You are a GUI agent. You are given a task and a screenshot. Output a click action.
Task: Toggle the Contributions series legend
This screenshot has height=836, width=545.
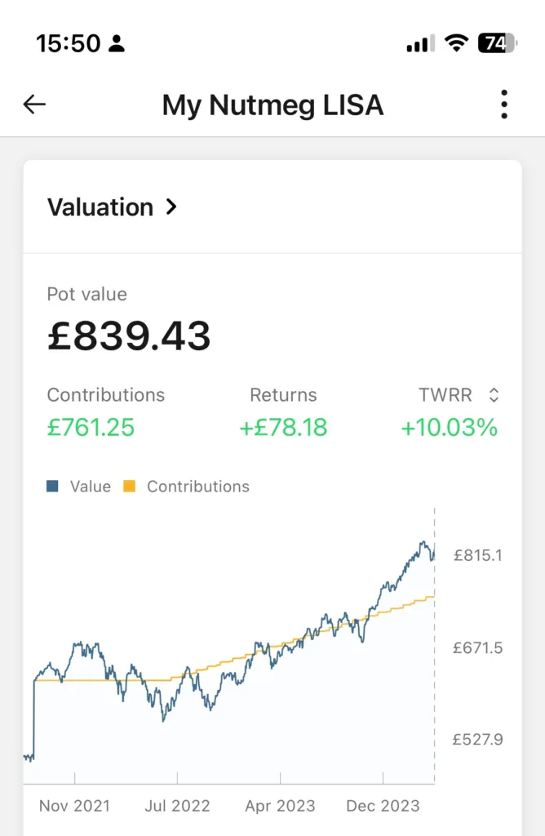tap(197, 487)
